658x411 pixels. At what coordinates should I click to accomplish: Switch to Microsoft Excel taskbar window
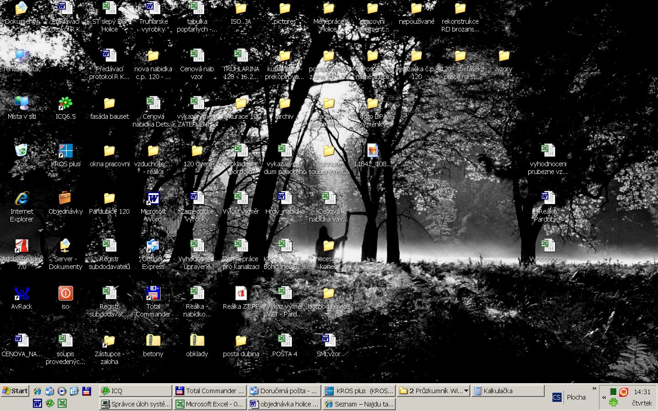[210, 404]
